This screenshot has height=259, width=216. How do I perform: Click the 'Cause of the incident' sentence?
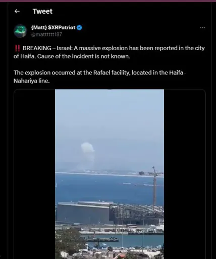pos(84,56)
